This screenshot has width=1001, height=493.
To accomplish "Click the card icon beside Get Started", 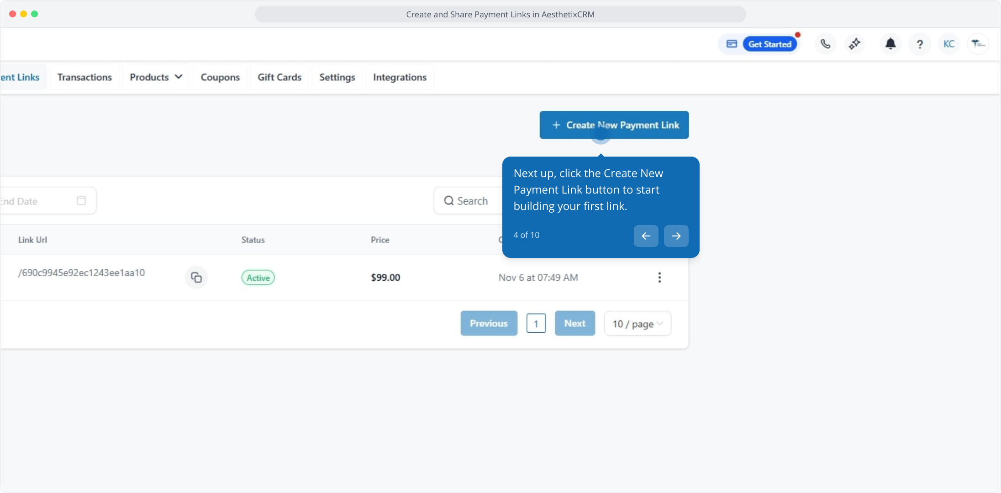I will 732,44.
